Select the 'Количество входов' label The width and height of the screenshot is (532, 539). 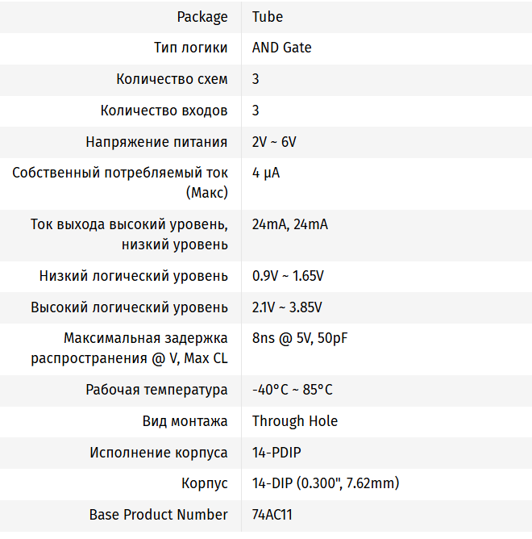[x=164, y=111]
